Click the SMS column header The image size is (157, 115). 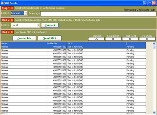tap(96, 43)
